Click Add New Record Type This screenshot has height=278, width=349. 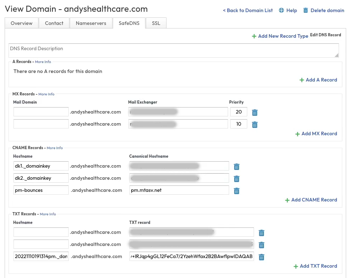pos(283,36)
